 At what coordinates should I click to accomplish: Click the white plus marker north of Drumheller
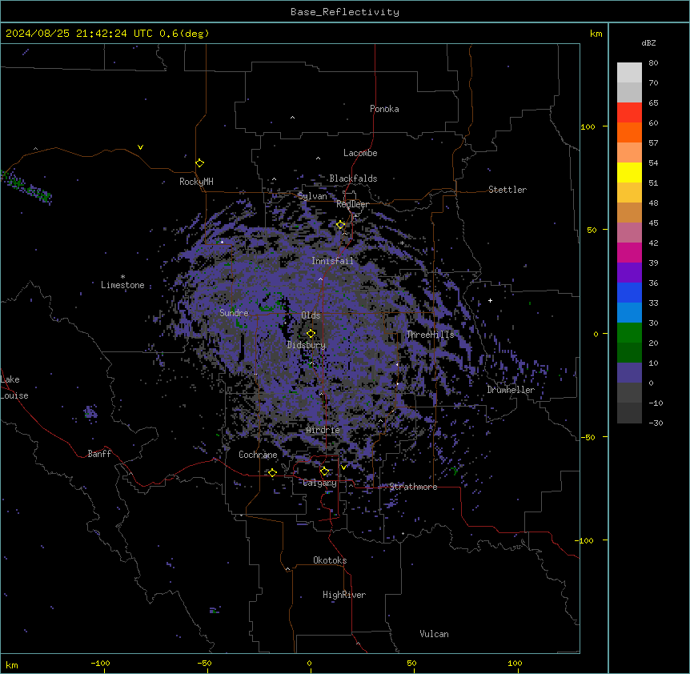click(x=490, y=300)
